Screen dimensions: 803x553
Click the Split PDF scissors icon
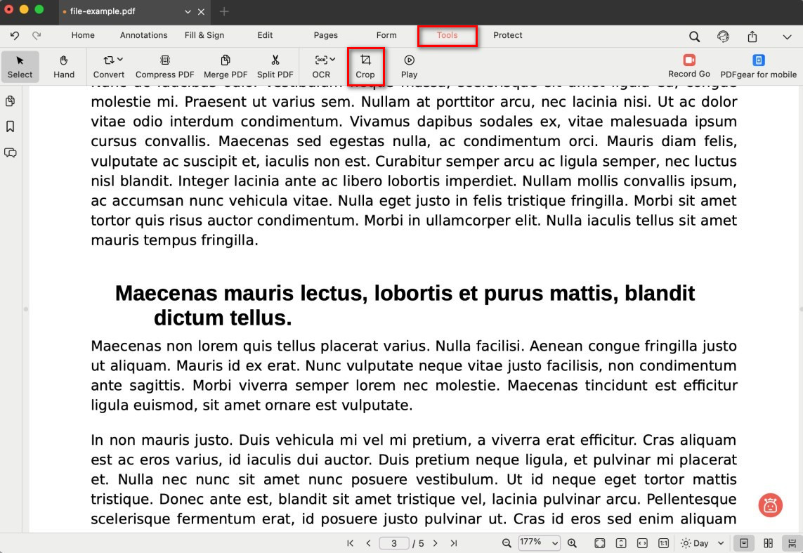click(275, 60)
